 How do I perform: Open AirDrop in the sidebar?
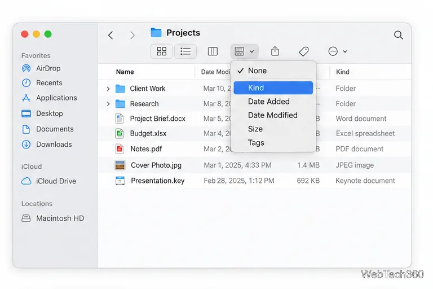click(41, 68)
